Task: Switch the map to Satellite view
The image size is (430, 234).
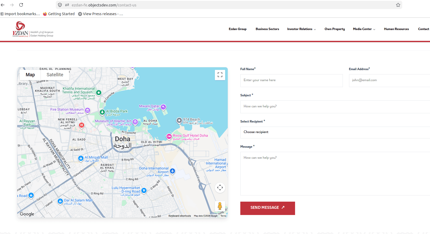Action: tap(55, 75)
